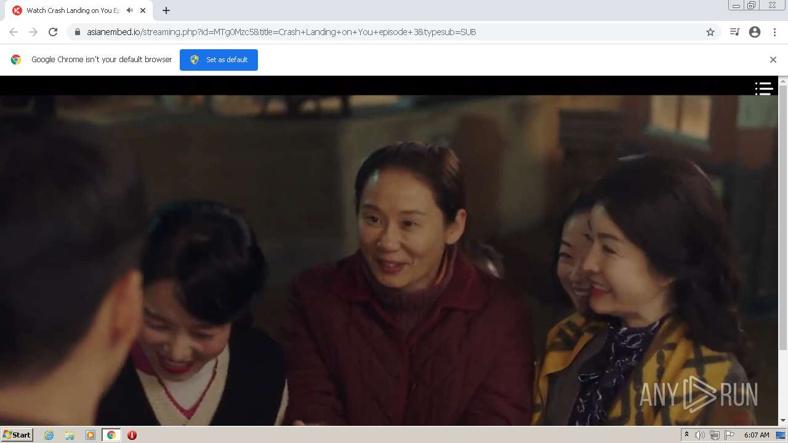Select the Watch Crash Landing on You tab

tap(80, 10)
